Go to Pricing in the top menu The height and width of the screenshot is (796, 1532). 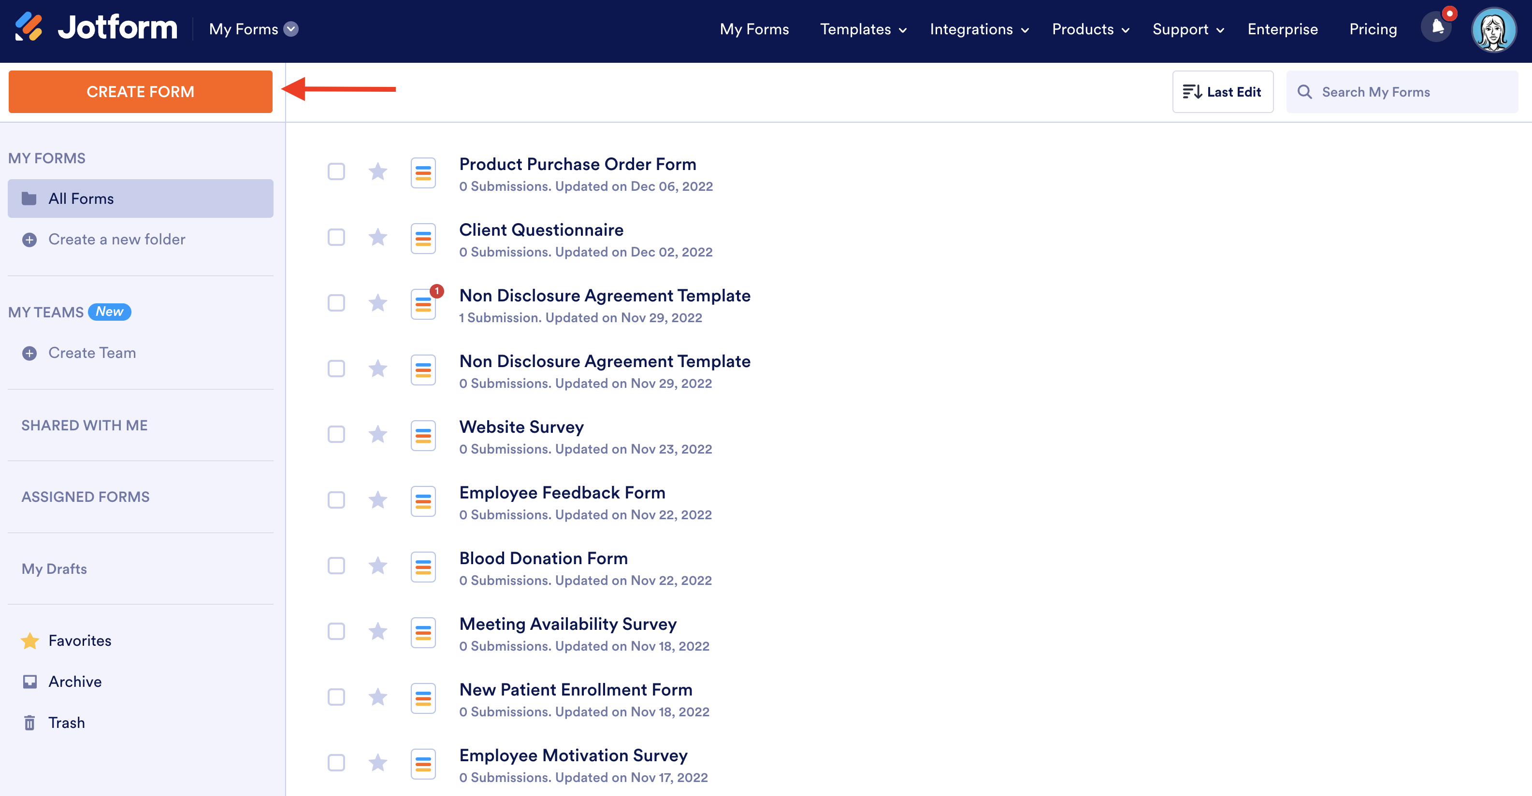[x=1373, y=29]
